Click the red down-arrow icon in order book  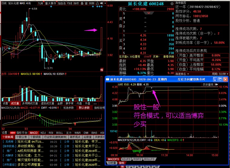149,13
